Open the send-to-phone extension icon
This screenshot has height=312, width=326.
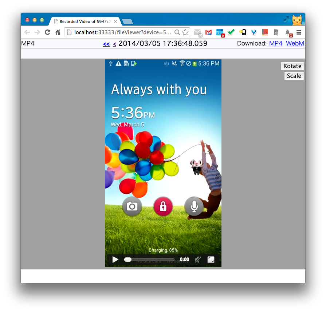tap(243, 32)
